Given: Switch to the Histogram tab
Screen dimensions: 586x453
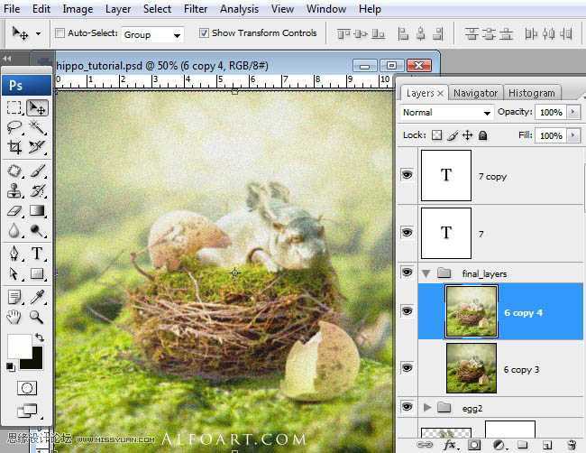Looking at the screenshot, I should click(x=531, y=93).
